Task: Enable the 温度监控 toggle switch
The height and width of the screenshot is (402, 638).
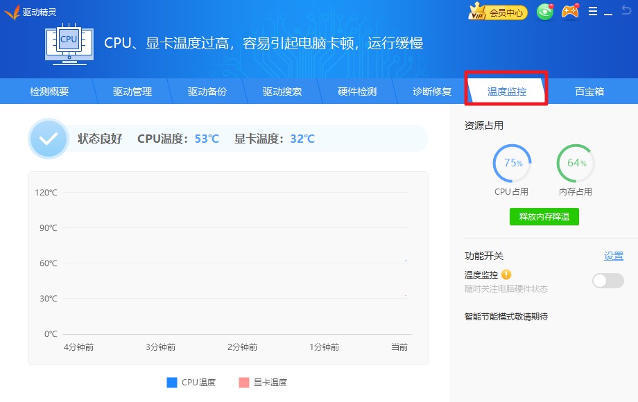Action: [608, 281]
